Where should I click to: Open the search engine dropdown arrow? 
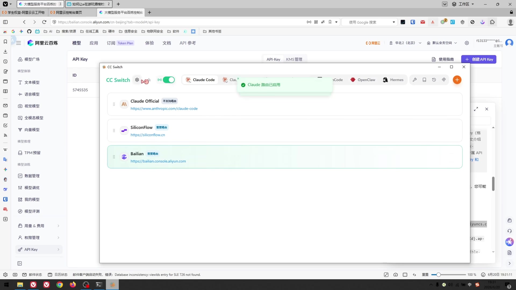click(x=394, y=22)
